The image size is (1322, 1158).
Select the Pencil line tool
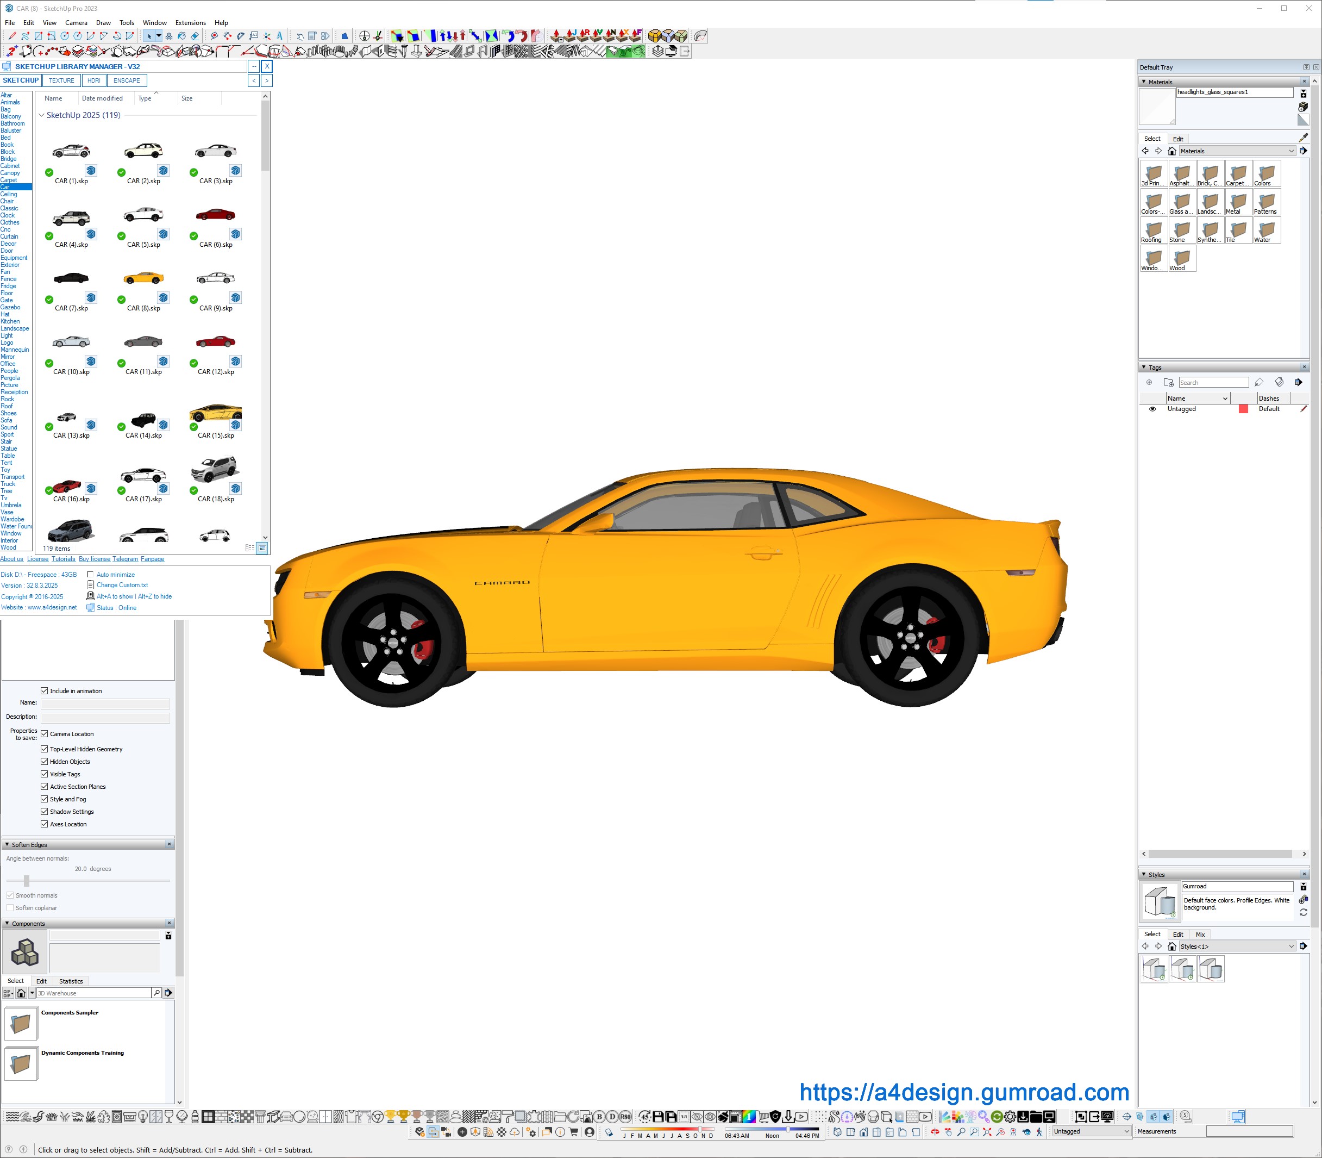(11, 36)
